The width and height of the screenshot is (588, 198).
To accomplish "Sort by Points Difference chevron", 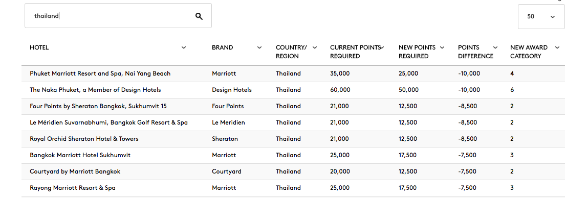I will click(495, 47).
